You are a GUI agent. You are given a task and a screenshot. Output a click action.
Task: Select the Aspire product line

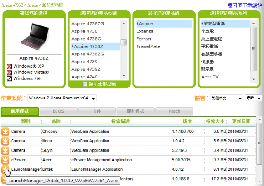(164, 24)
